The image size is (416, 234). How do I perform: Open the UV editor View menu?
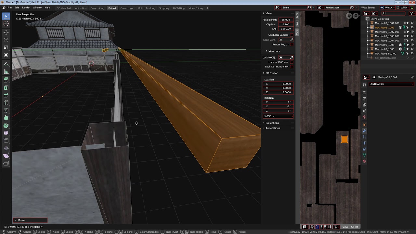pos(345,227)
